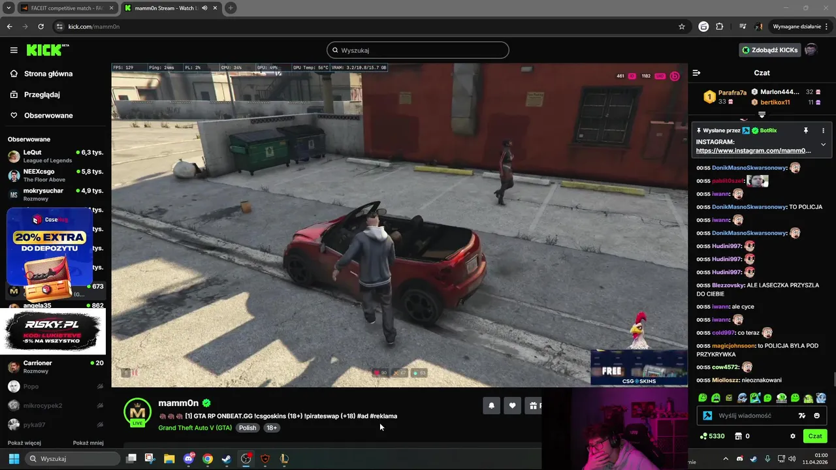Click the 20% EXTRA deposit ad
The height and width of the screenshot is (470, 836).
50,247
